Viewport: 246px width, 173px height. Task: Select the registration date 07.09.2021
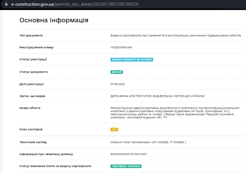[118, 84]
